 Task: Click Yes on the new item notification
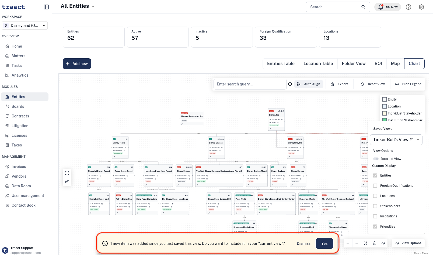coord(324,243)
